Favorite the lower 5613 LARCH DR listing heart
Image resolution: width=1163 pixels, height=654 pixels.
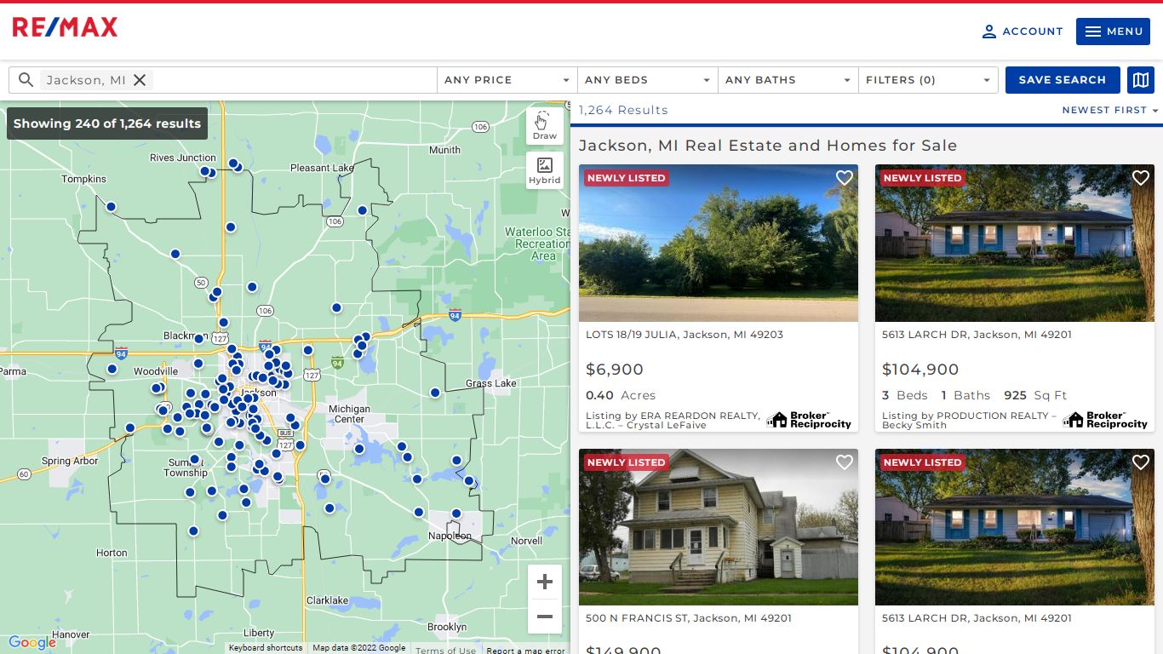1140,462
